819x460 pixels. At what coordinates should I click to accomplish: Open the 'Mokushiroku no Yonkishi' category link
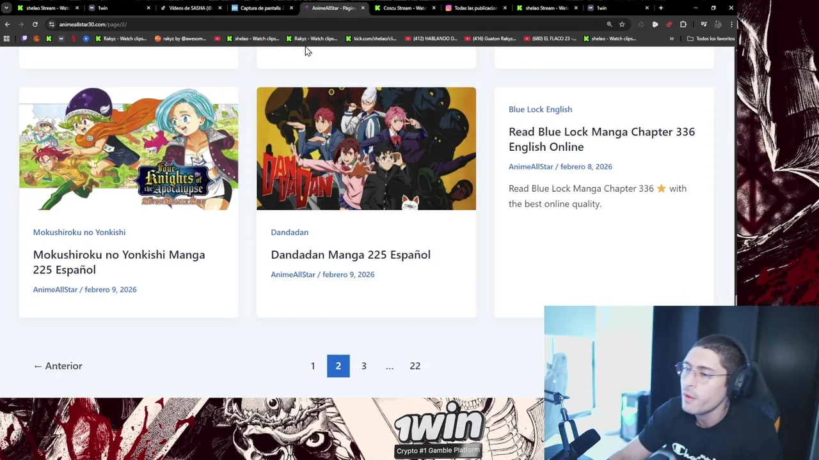pos(79,232)
